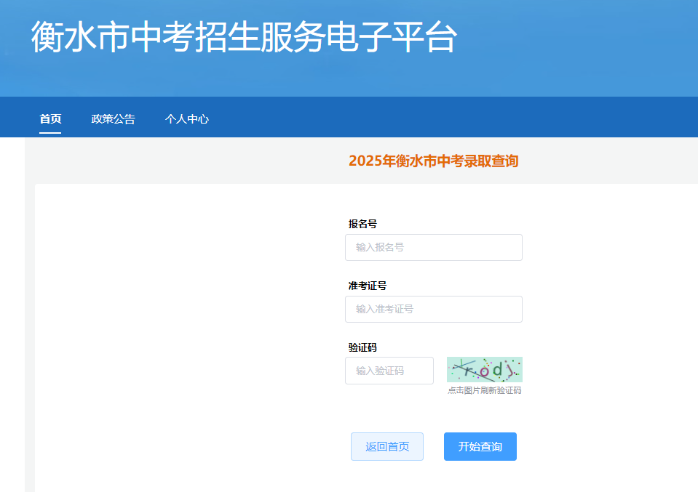This screenshot has width=698, height=492.
Task: Click the 点击图片刷新验证码 hint text
Action: tap(484, 391)
